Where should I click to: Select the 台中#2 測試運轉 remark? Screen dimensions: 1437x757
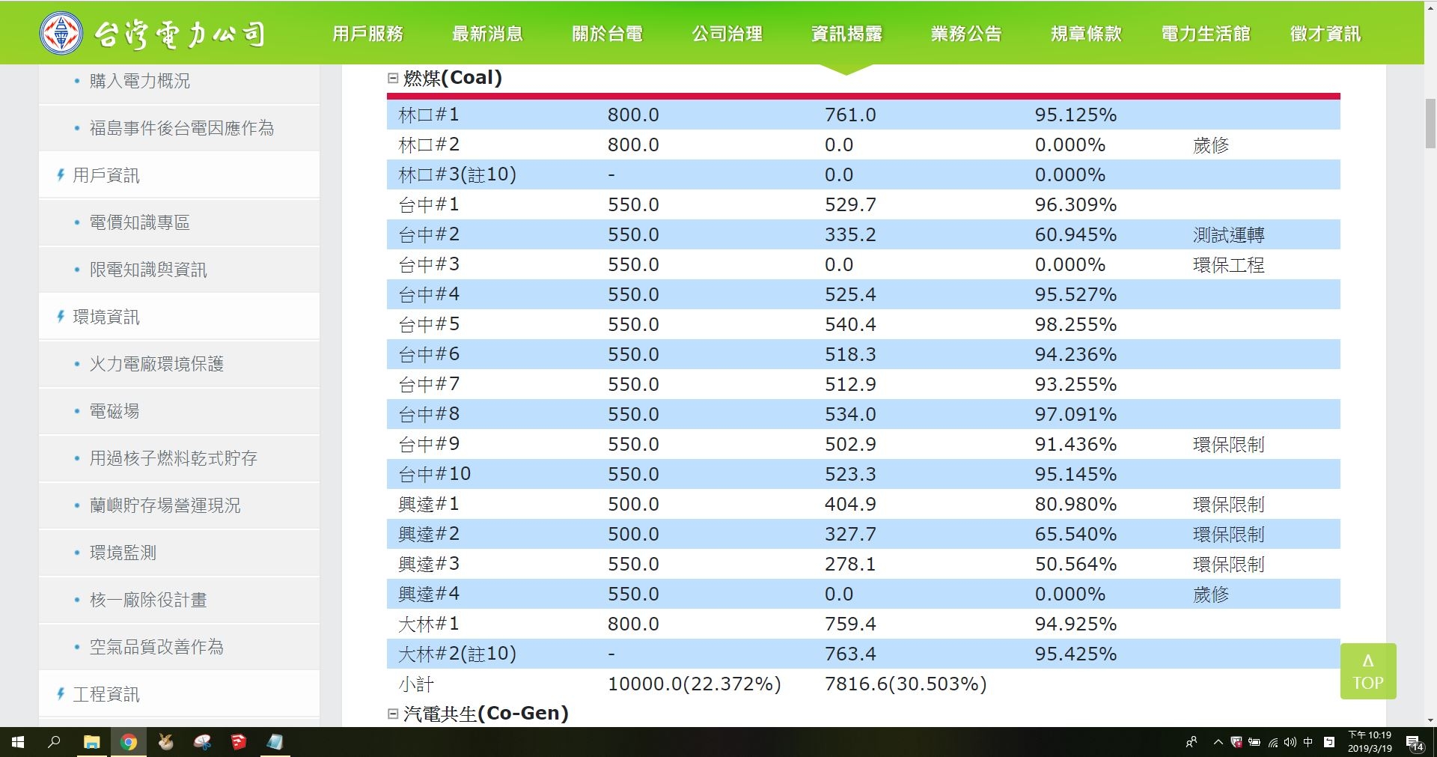(x=1228, y=234)
